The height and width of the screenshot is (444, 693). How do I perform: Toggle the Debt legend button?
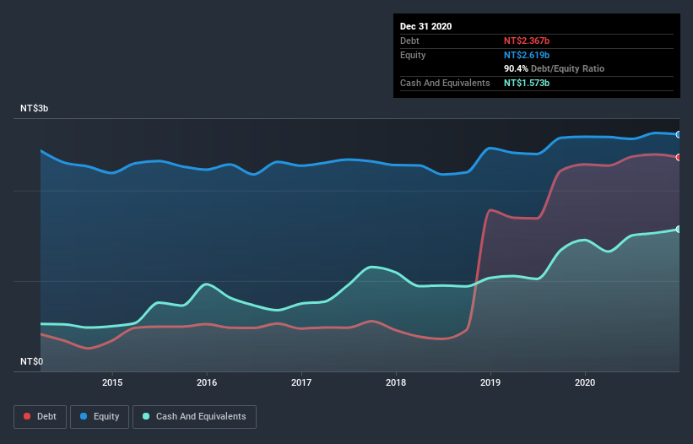coord(41,417)
